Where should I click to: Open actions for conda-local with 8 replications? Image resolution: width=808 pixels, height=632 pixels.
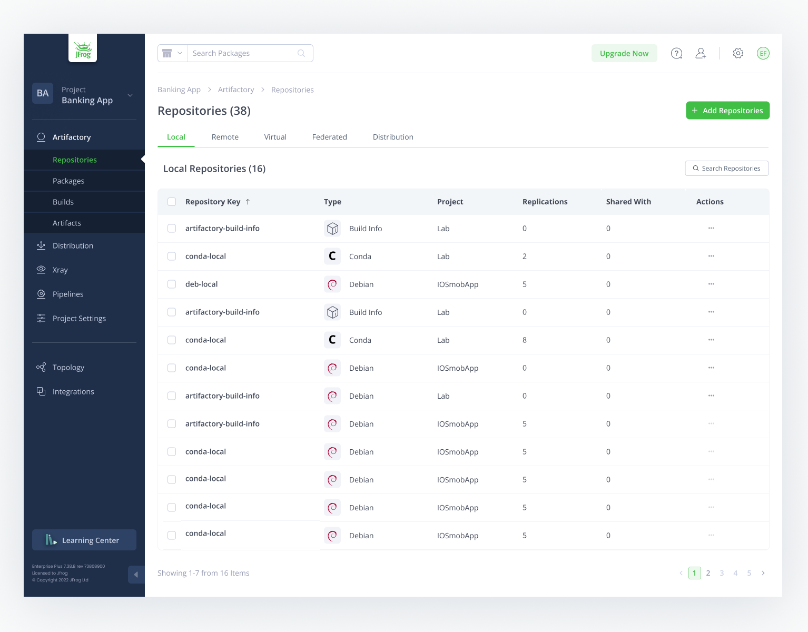(x=711, y=340)
